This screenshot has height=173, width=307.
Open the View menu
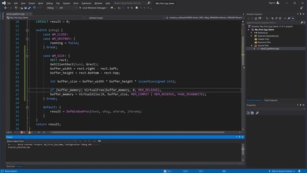click(23, 3)
